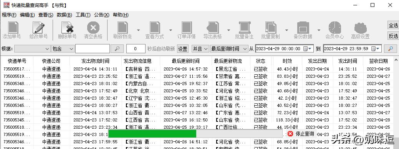Image resolution: width=399 pixels, height=149 pixels.
Task: Click the 批量备注 toolbar icon
Action: point(245,28)
